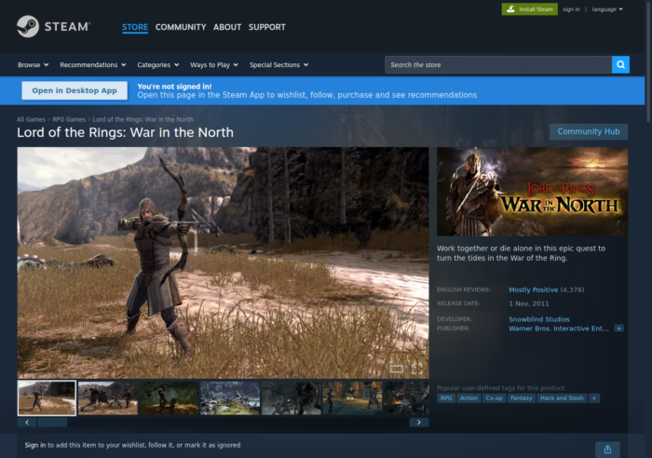Click the RPG Games breadcrumb
Screen dimensions: 652x458
69,120
